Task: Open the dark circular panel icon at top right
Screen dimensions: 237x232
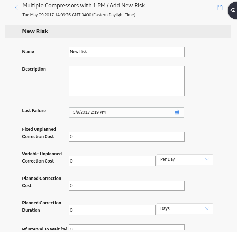Action: click(233, 10)
